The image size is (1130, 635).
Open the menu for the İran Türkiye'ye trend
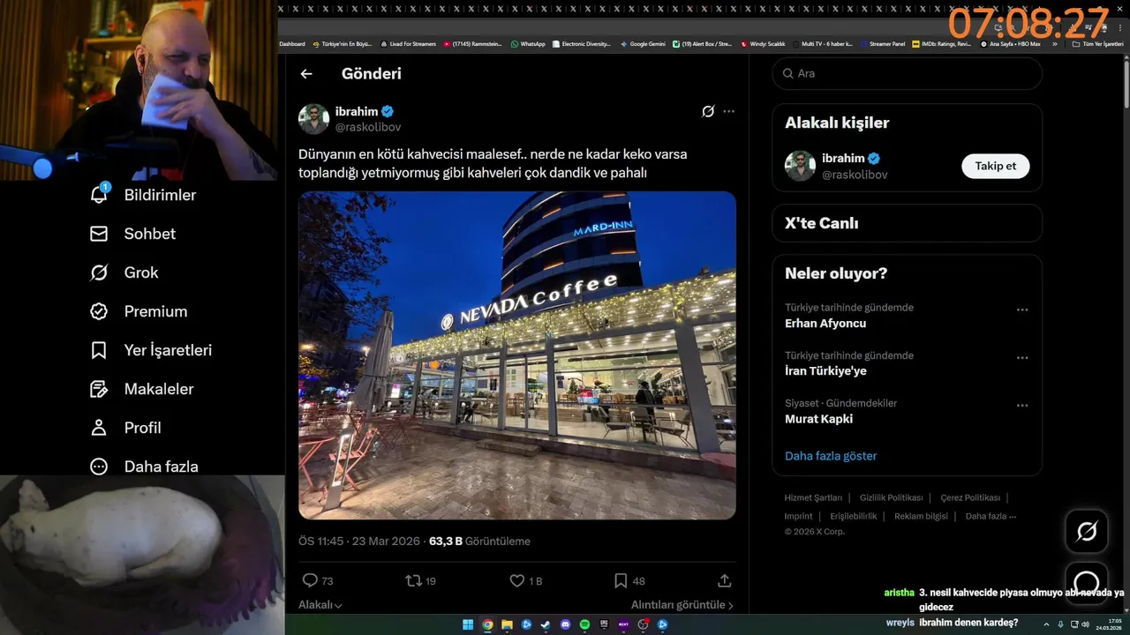1022,357
